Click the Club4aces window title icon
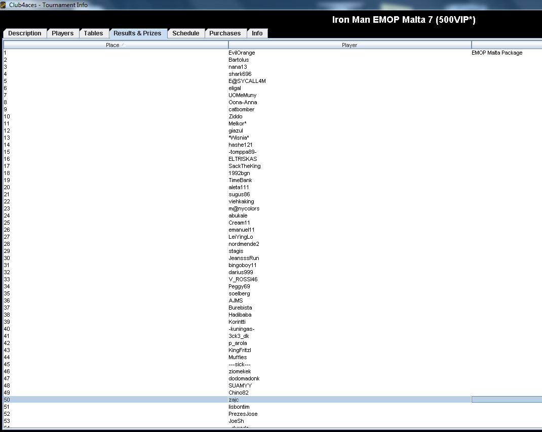The width and height of the screenshot is (542, 432). point(4,5)
